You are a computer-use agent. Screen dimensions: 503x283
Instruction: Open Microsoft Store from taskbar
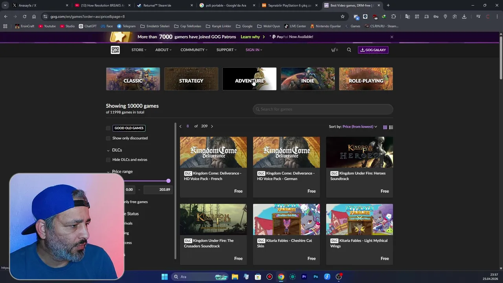258,277
